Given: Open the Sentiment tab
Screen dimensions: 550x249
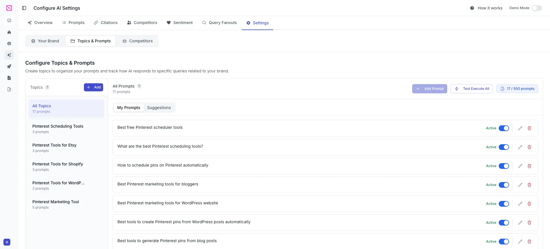Looking at the screenshot, I should tap(180, 23).
